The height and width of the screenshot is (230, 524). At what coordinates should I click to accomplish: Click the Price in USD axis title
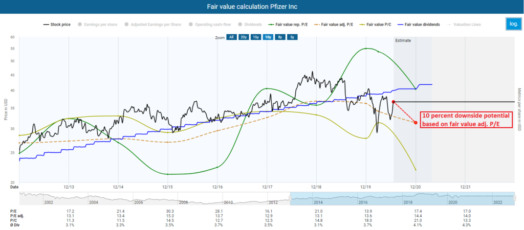pos(6,110)
